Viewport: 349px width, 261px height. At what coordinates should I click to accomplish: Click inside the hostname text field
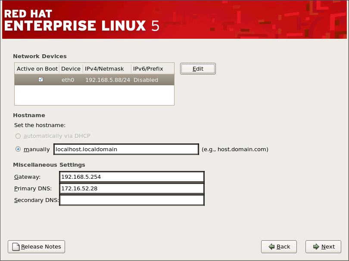click(x=126, y=149)
